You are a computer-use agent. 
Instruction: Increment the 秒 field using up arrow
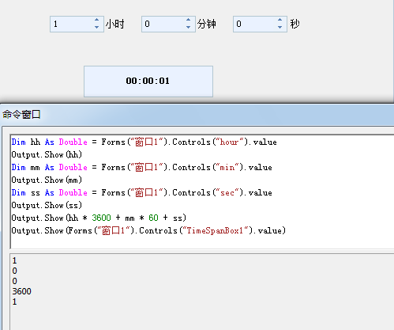click(280, 20)
